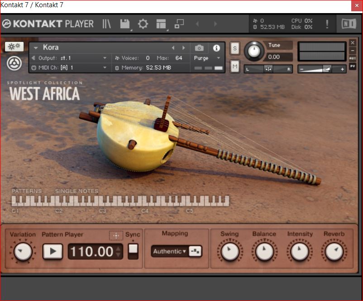Click the Swing knob
The height and width of the screenshot is (301, 363).
(x=229, y=251)
